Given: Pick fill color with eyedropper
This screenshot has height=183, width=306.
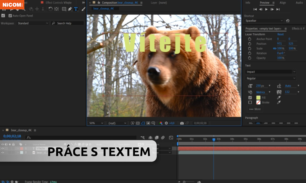Looking at the screenshot, I should (x=279, y=98).
